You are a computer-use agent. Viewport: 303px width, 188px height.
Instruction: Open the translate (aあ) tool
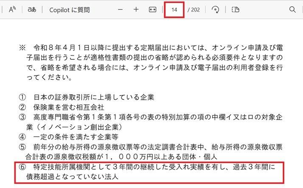(x=32, y=9)
